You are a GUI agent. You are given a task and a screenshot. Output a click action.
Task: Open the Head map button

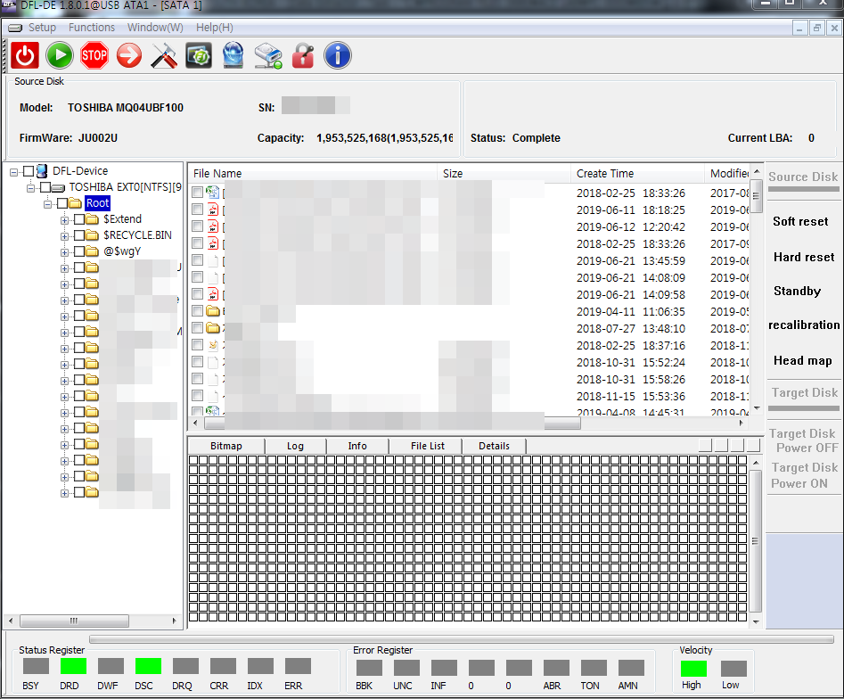click(802, 361)
